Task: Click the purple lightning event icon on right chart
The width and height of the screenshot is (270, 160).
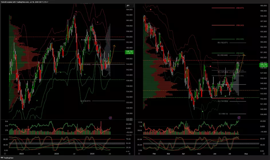Action: (239, 117)
